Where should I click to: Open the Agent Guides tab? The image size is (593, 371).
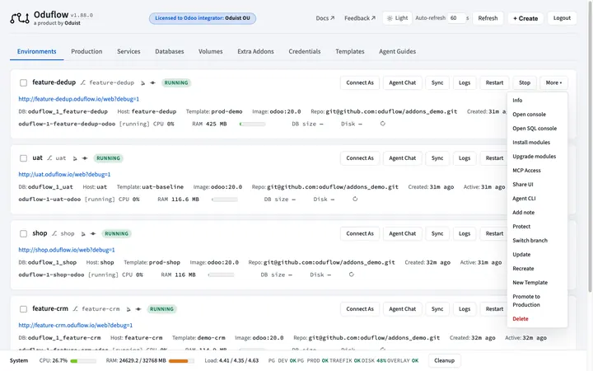[398, 51]
